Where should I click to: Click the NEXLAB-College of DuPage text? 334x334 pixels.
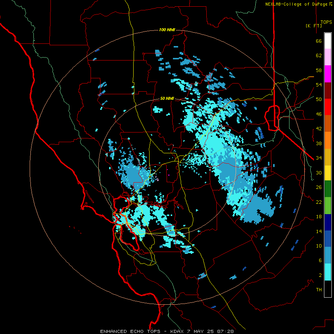pyautogui.click(x=297, y=4)
